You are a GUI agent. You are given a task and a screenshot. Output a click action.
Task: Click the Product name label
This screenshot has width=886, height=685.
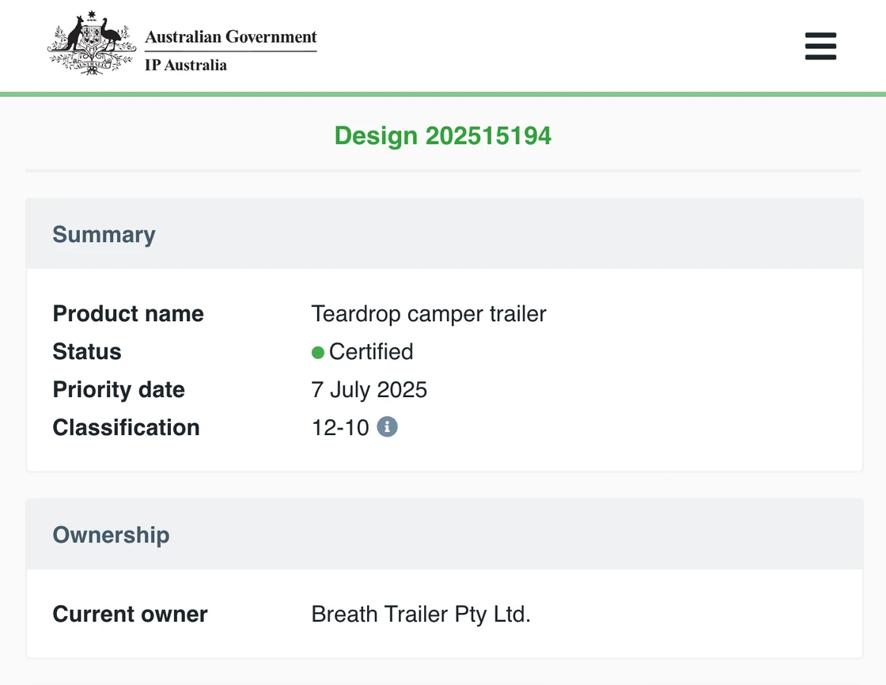point(128,314)
